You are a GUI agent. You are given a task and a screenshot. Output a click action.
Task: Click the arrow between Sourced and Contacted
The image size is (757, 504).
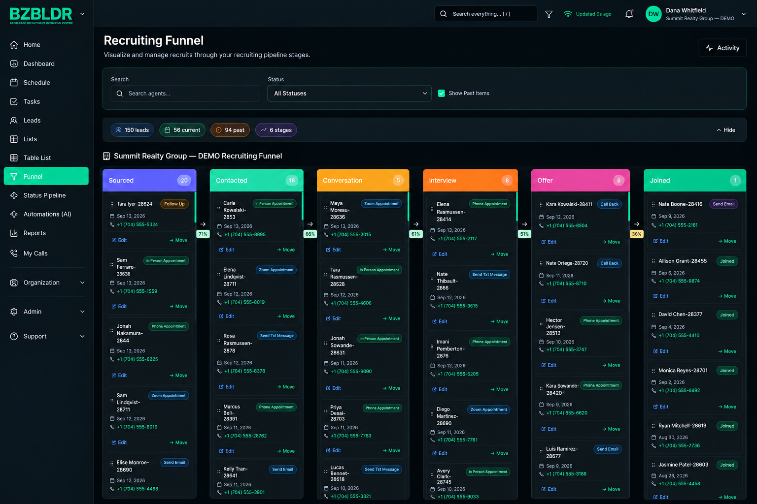203,224
